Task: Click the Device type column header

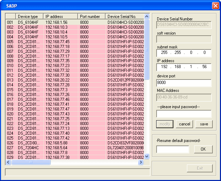Action: (29, 17)
